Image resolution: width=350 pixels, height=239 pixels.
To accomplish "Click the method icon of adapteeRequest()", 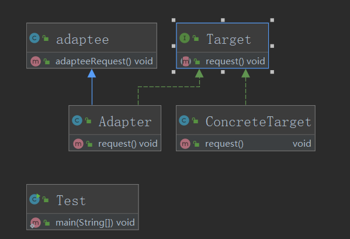I will [36, 61].
